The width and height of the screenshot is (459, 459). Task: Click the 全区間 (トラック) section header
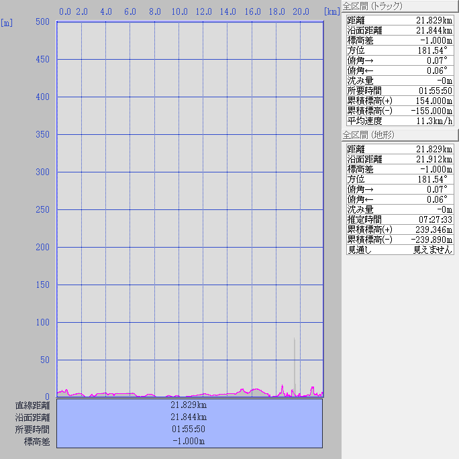[400, 6]
